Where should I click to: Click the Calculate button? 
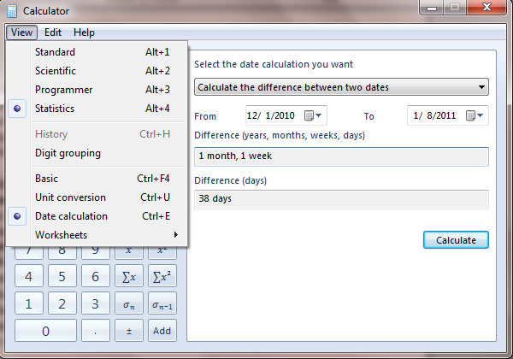[456, 240]
